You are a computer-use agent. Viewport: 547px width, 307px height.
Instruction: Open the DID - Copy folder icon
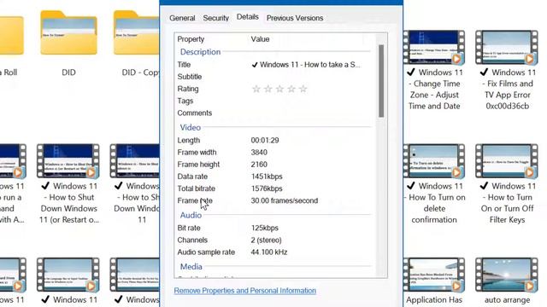(x=137, y=32)
